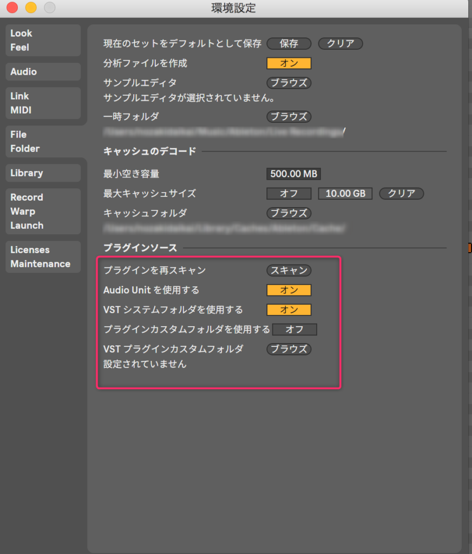Open the Licenses Maintenance tab
The width and height of the screenshot is (472, 554).
43,257
